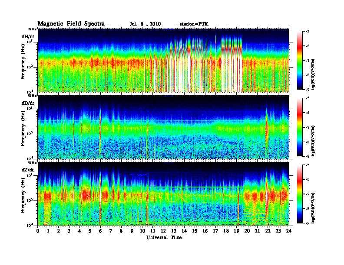Viewport: 344px width, 265px height.
Task: Click hour "4" on the Universal Time axis
Action: click(79, 231)
